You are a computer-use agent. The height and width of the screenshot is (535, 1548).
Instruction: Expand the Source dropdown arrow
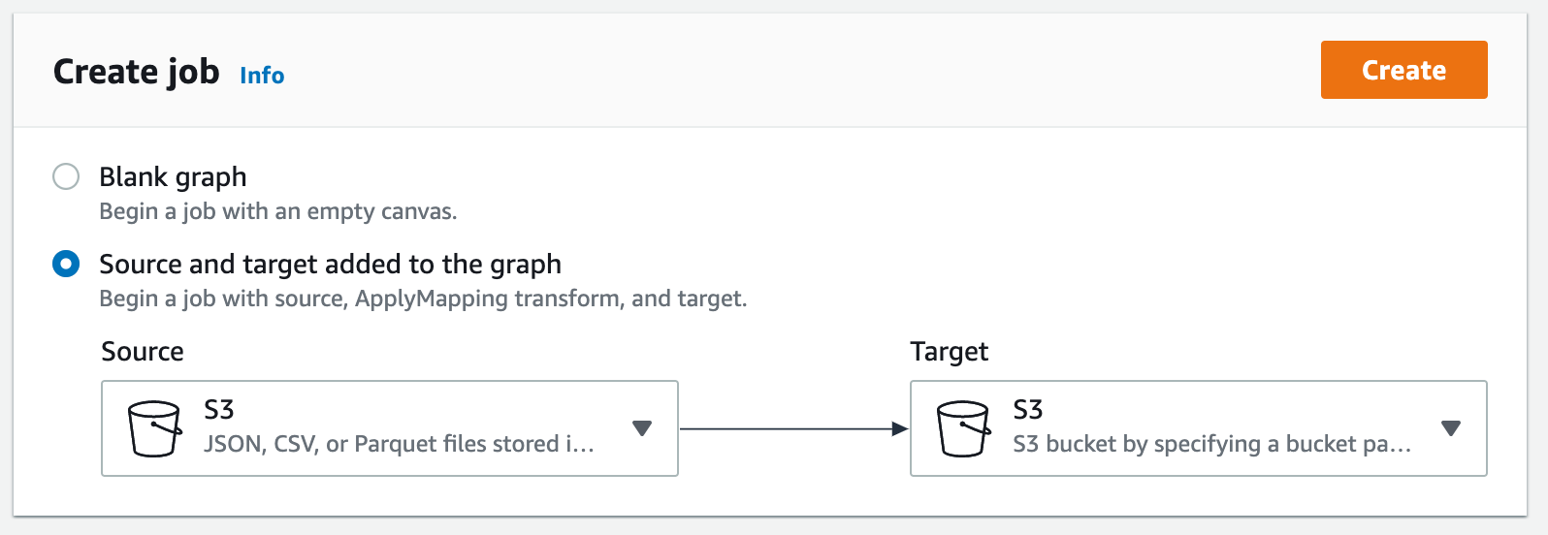point(642,428)
